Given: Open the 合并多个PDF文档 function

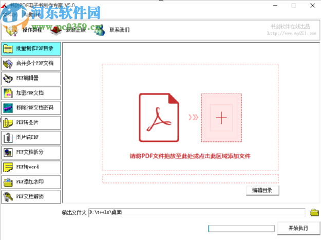Looking at the screenshot, I should point(31,64).
